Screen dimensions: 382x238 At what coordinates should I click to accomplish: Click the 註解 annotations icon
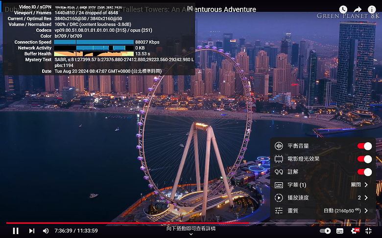pos(279,172)
